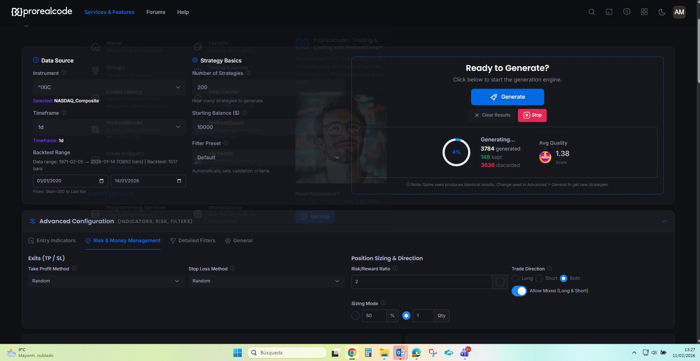Open Outlook from the taskbar
Screen dimensions: 700x361
tap(400, 353)
